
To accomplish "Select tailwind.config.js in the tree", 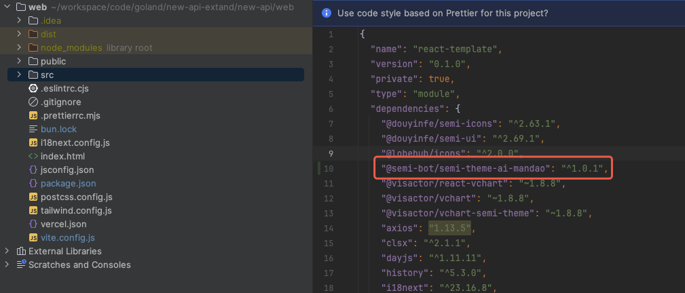I will coord(75,210).
